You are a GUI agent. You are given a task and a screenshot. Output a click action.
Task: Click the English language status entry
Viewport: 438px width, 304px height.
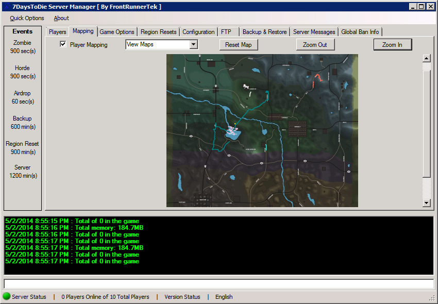pos(224,297)
